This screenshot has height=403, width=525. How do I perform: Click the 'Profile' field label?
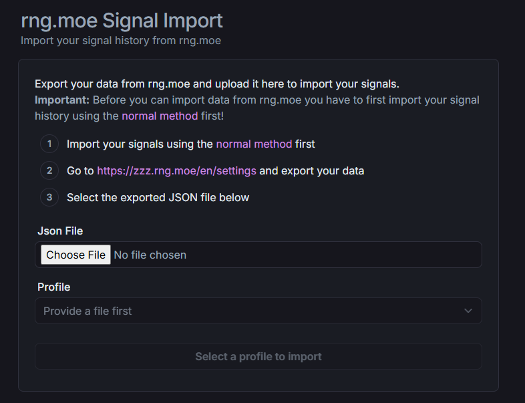click(x=53, y=287)
